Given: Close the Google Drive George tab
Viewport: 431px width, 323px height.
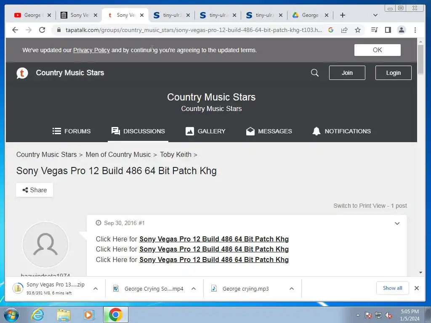Looking at the screenshot, I should [327, 15].
